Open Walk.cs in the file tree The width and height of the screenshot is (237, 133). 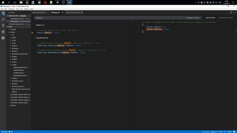coord(14,92)
